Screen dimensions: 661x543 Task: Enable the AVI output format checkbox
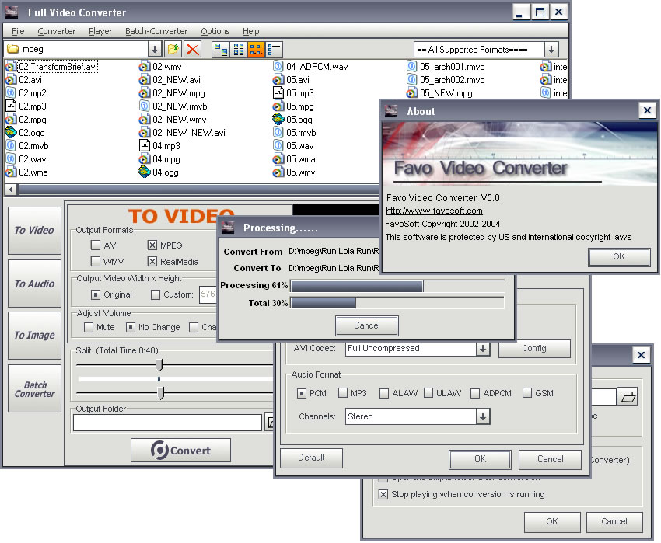(x=96, y=245)
